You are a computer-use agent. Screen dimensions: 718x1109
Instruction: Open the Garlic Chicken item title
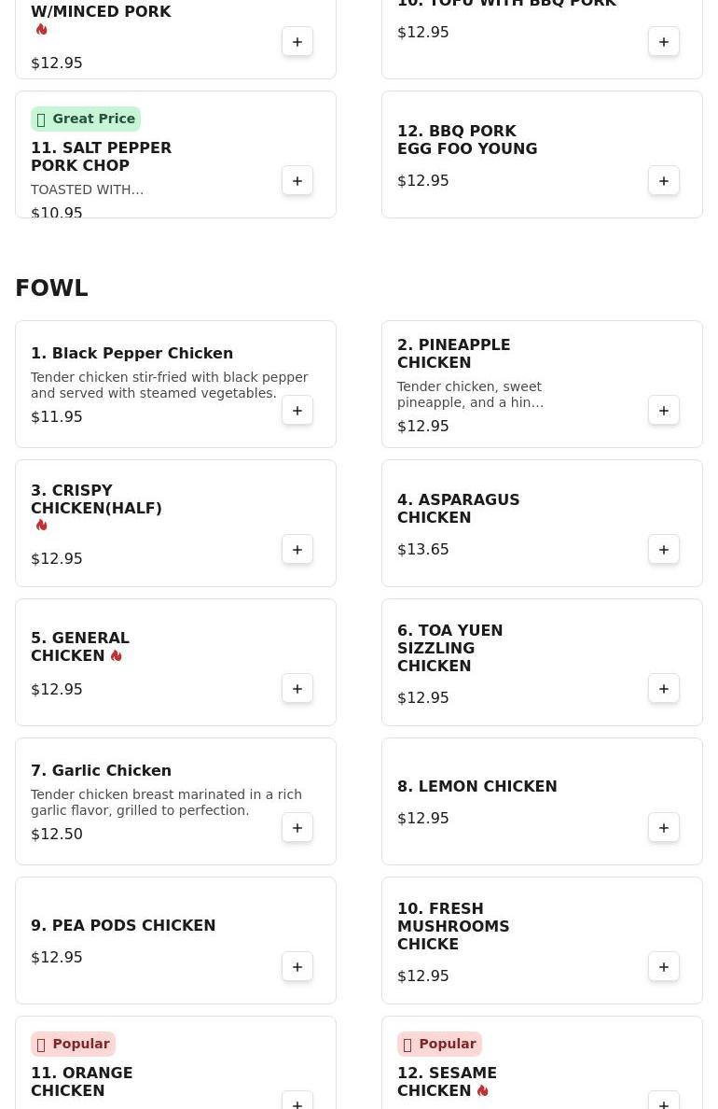click(101, 771)
